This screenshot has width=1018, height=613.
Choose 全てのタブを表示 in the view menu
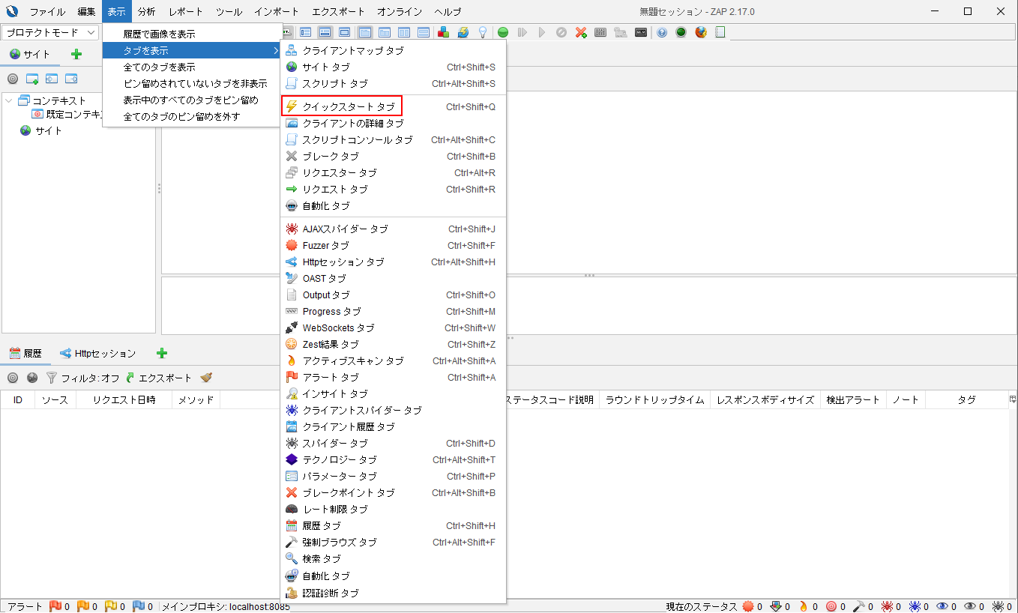point(191,67)
